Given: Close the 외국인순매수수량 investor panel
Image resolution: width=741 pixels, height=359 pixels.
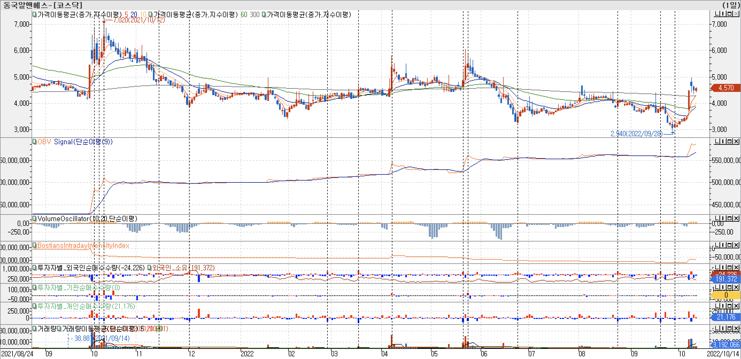Looking at the screenshot, I should (x=736, y=268).
